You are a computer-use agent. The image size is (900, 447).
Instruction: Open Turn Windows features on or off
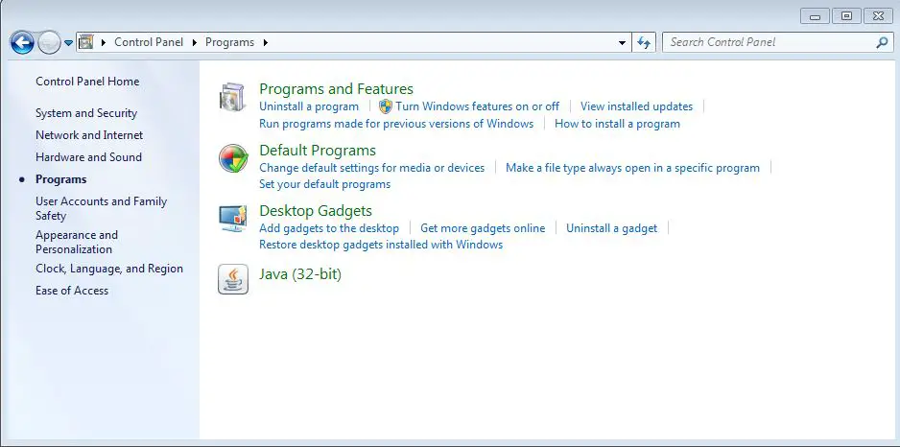click(x=478, y=106)
